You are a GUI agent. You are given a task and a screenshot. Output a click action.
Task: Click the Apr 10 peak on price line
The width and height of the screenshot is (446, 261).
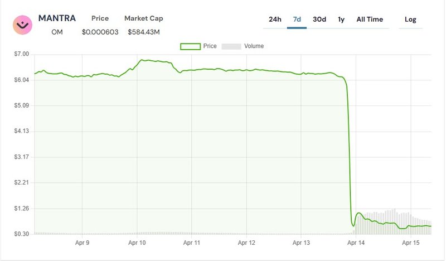click(144, 60)
